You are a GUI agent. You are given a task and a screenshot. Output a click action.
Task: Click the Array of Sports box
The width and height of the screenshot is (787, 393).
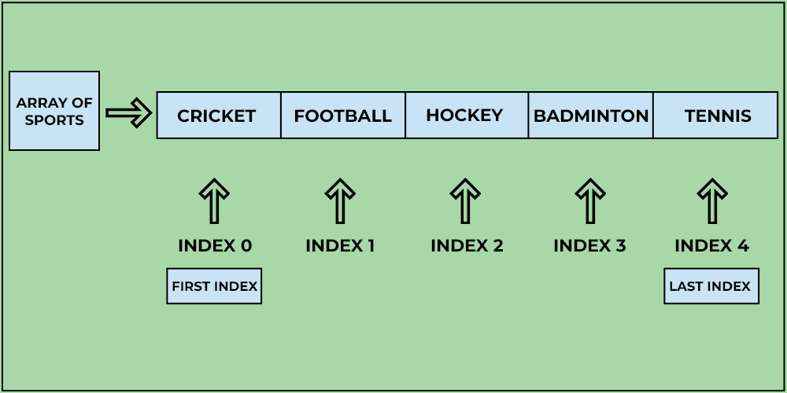coord(54,111)
